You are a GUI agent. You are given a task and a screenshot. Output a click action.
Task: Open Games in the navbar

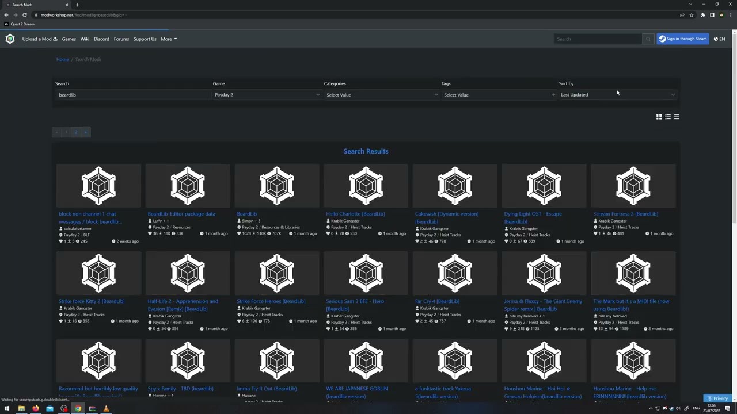click(x=69, y=39)
